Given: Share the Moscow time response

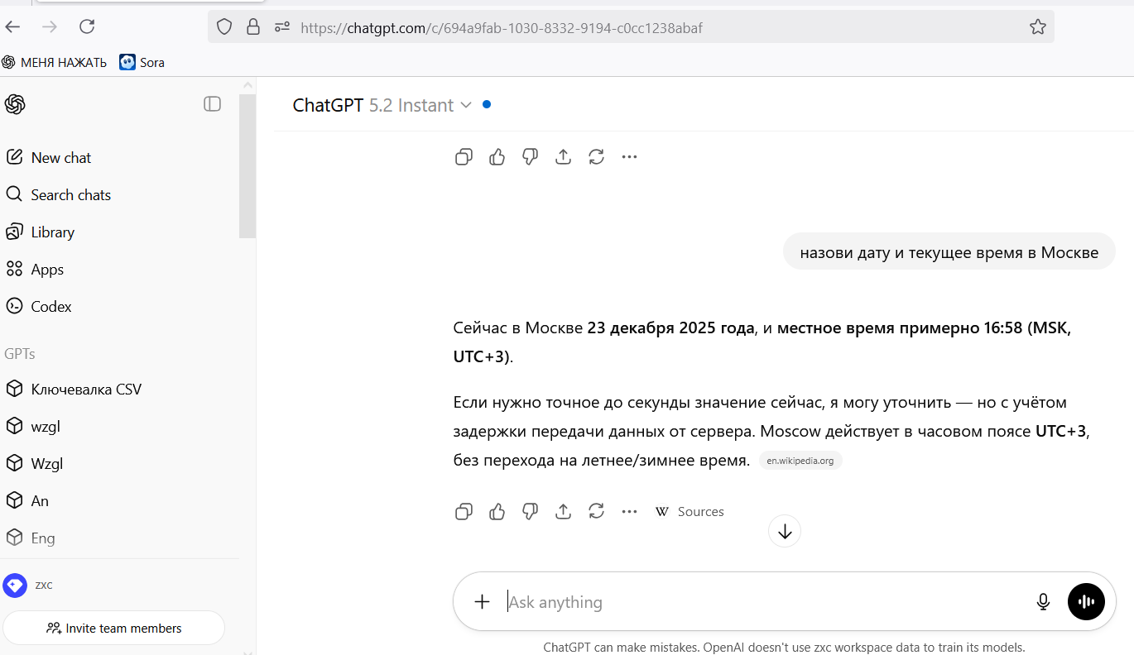Looking at the screenshot, I should (563, 512).
